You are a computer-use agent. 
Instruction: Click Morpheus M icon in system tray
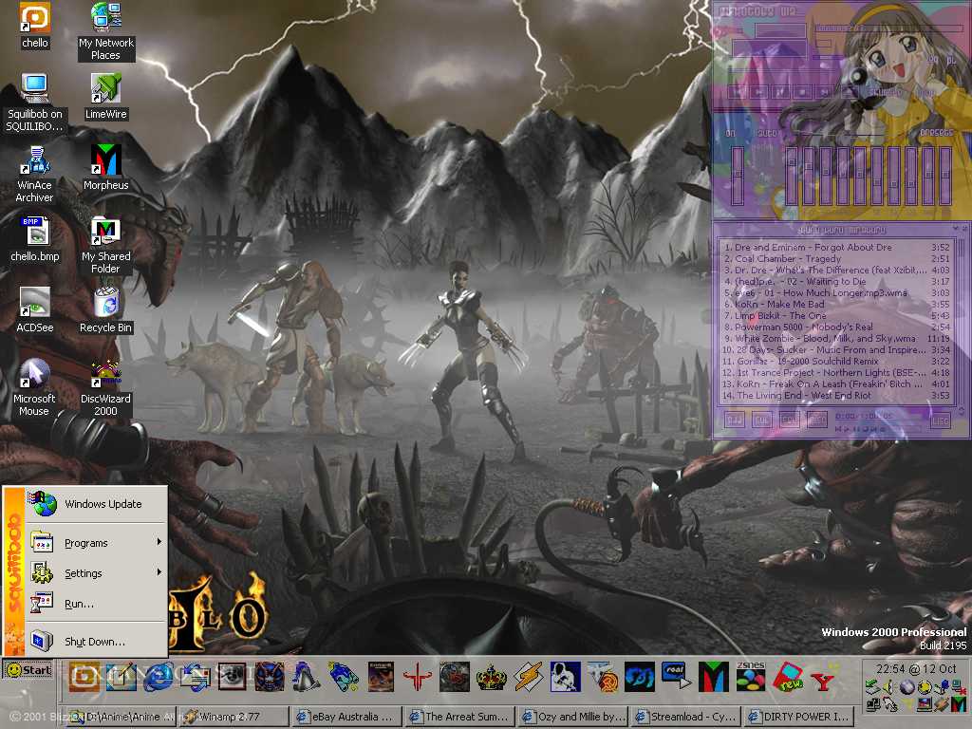[959, 703]
